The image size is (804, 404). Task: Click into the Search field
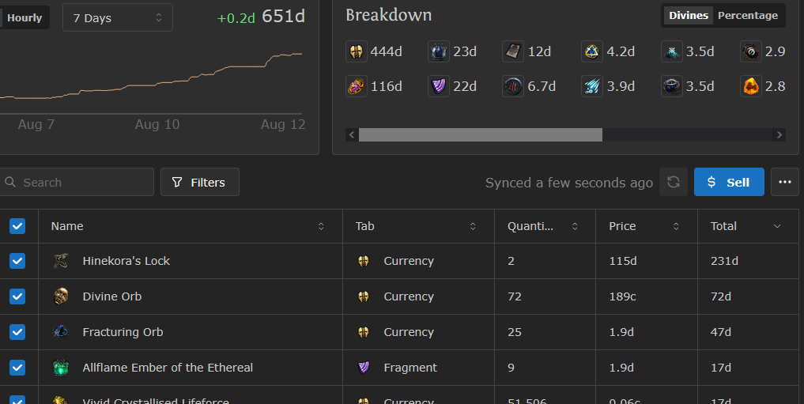coord(77,182)
